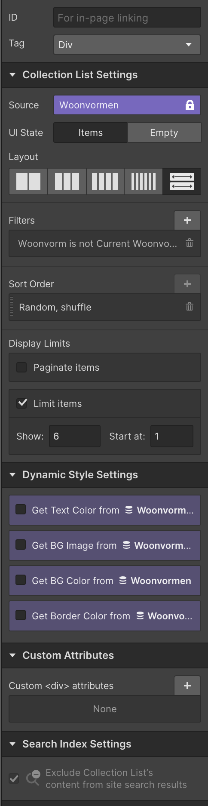
Task: Select the six-column layout icon
Action: [144, 182]
